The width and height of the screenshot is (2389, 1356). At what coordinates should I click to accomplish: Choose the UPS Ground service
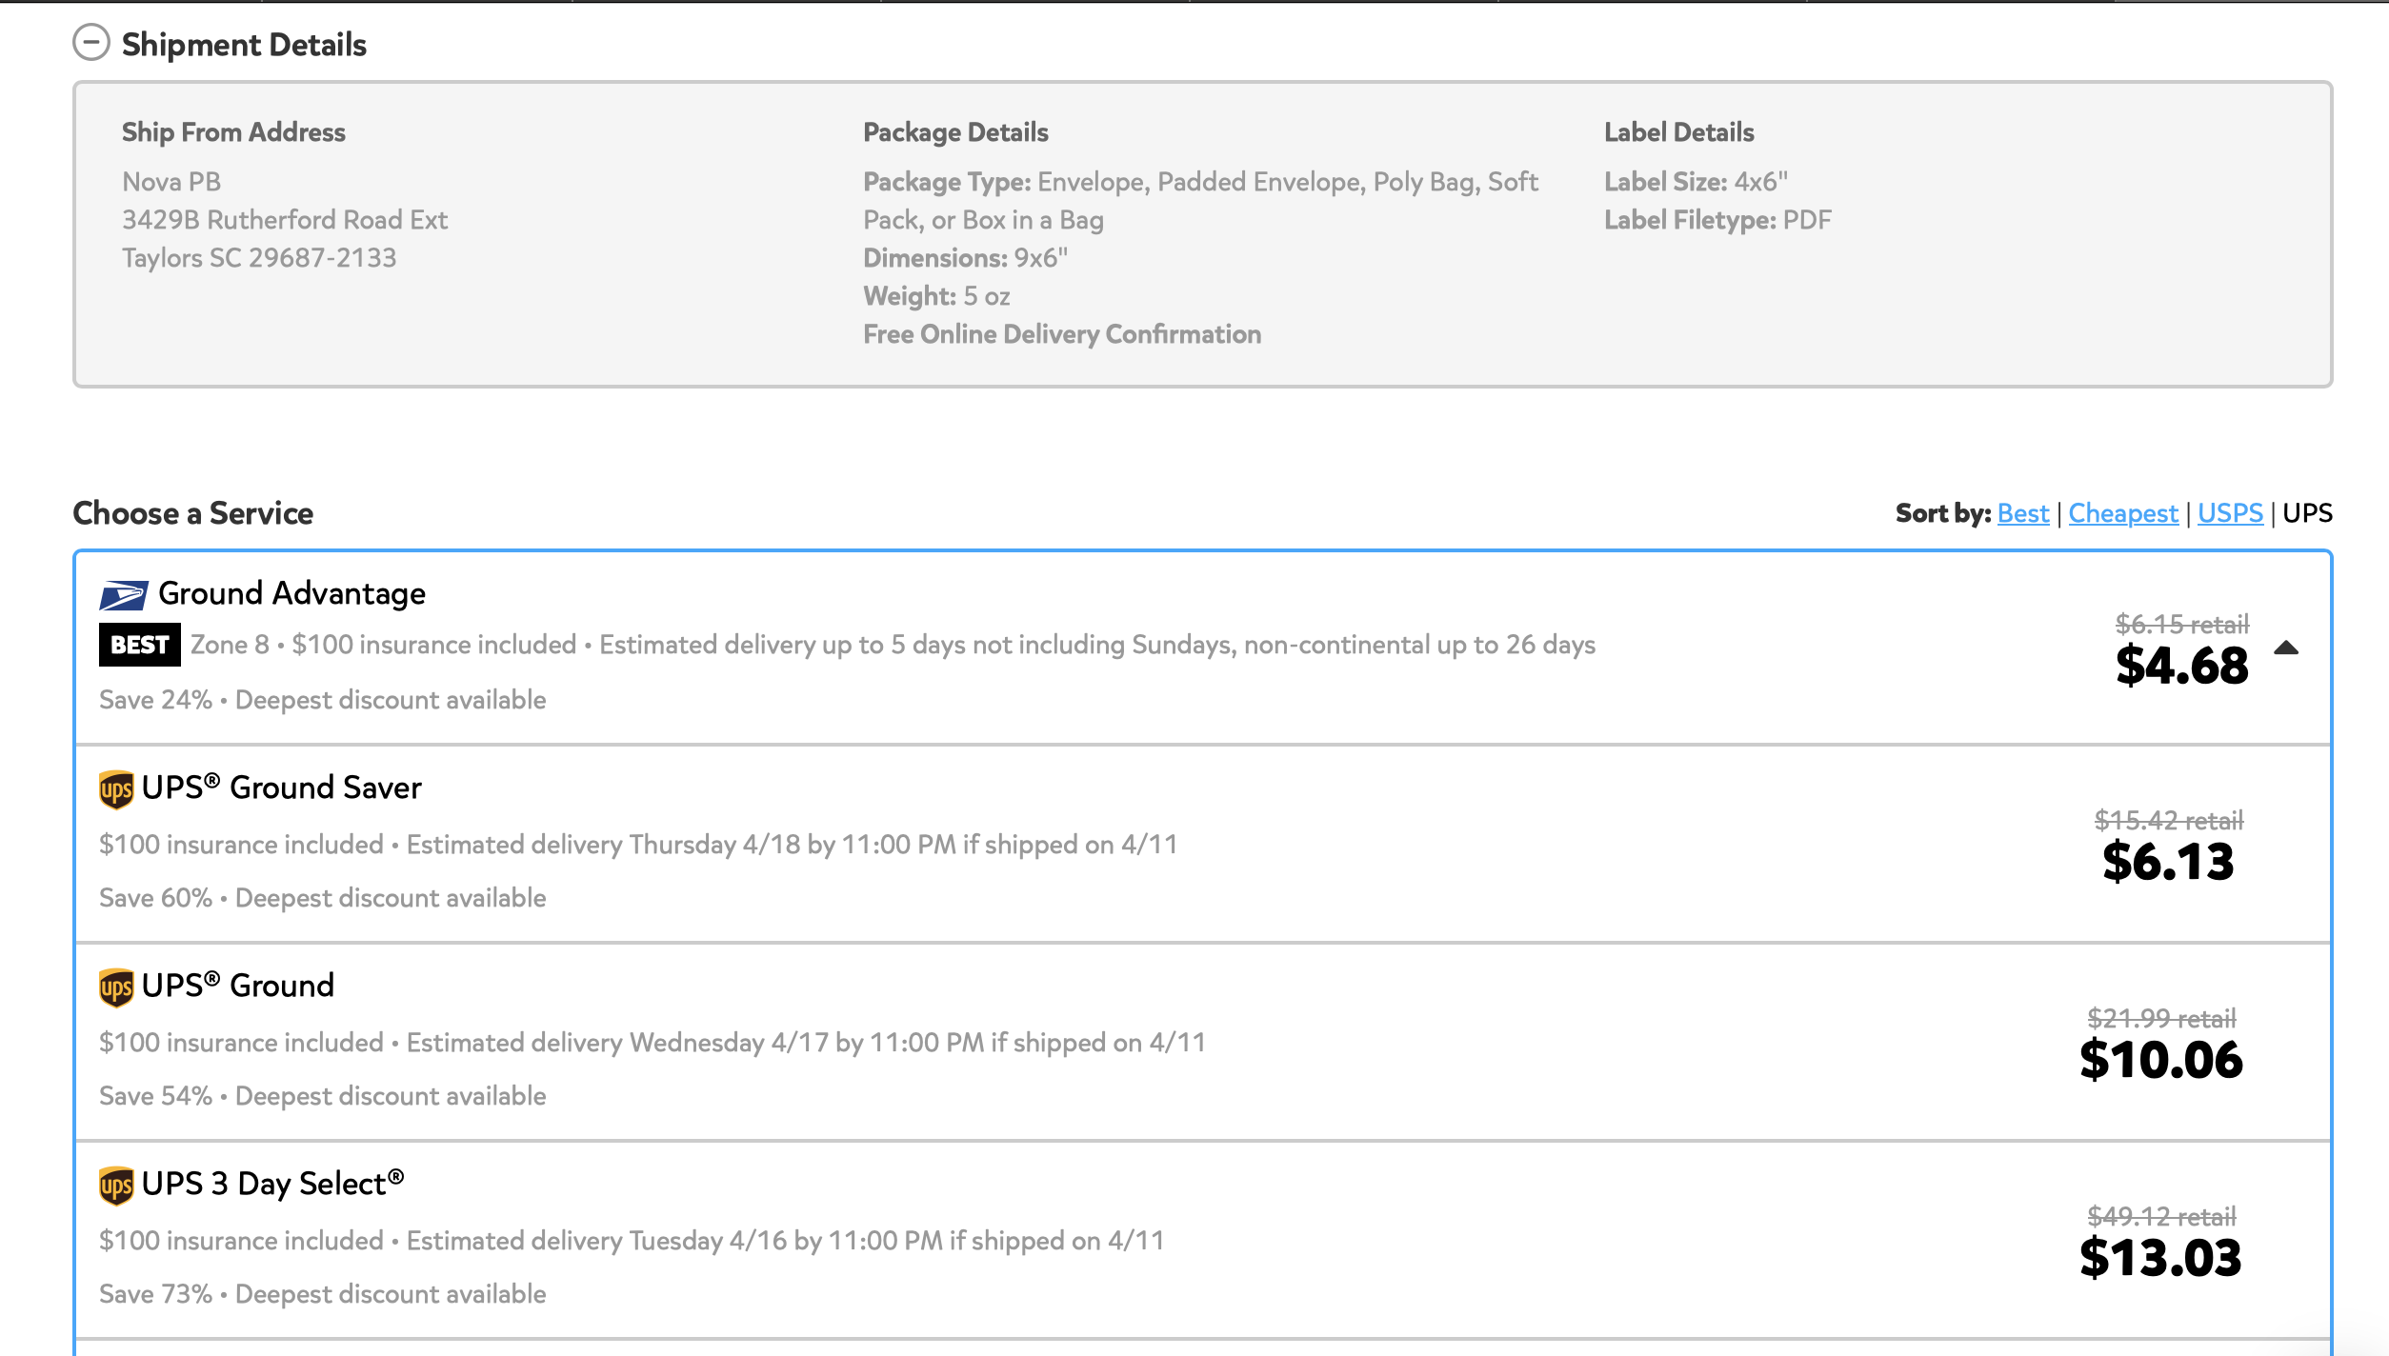point(1203,1042)
